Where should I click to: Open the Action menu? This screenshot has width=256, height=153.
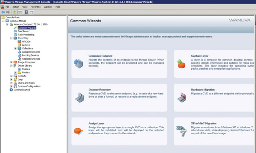point(16,7)
